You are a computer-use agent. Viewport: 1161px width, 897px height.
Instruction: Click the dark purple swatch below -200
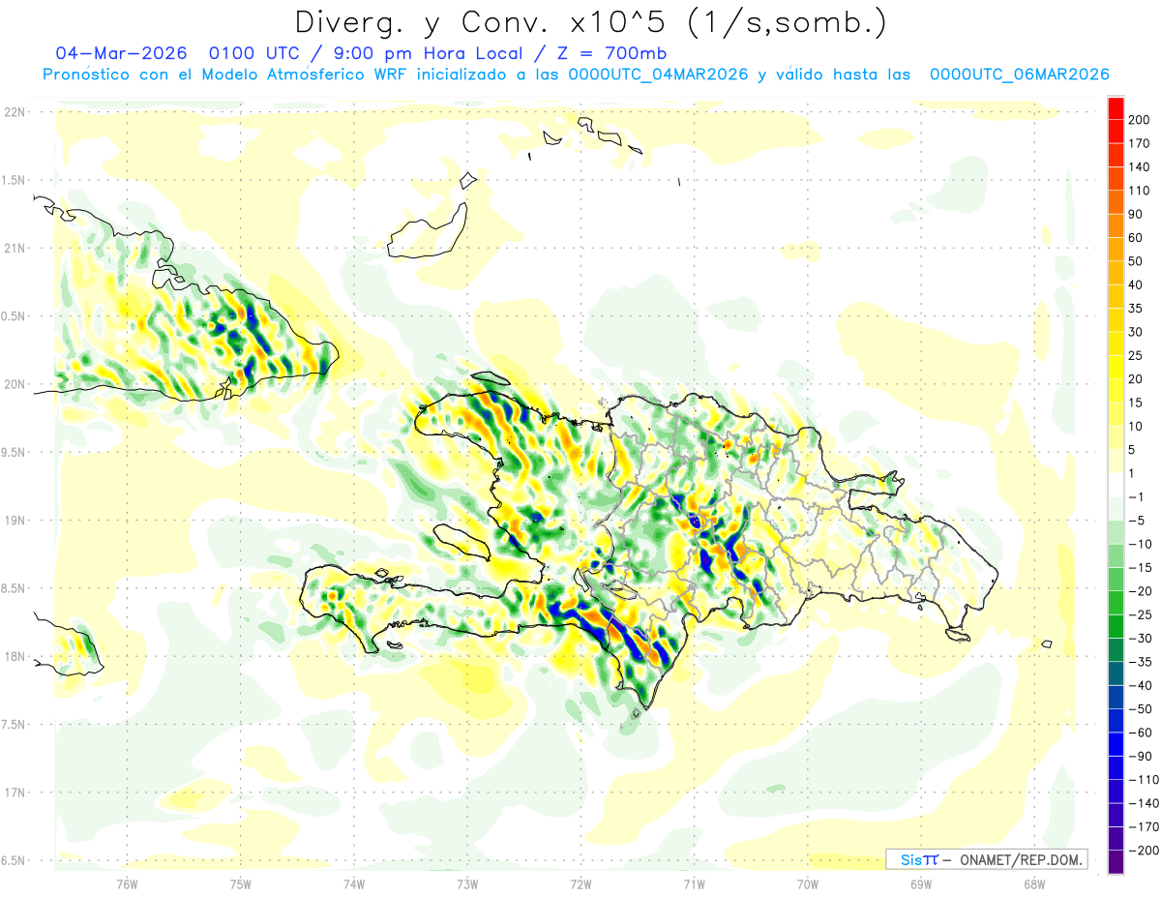click(x=1116, y=862)
